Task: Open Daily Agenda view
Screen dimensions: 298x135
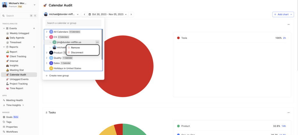Action: pyautogui.click(x=17, y=38)
